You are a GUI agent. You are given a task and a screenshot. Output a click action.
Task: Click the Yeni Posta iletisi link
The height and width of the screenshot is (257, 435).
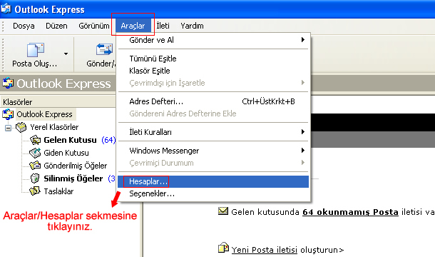[265, 250]
